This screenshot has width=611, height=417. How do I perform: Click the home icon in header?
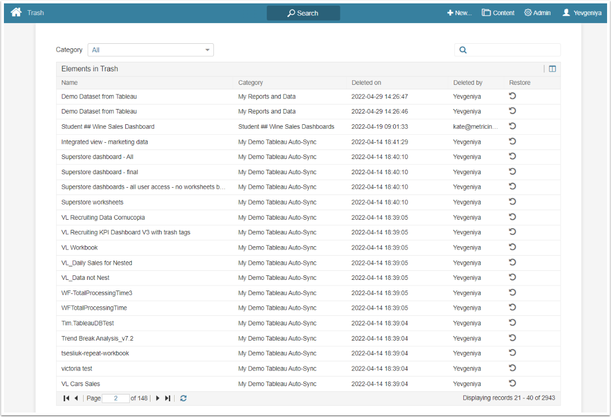[16, 12]
